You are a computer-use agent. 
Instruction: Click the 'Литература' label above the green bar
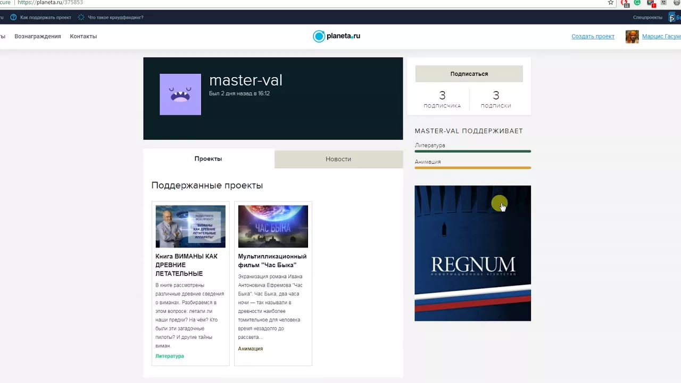point(430,145)
